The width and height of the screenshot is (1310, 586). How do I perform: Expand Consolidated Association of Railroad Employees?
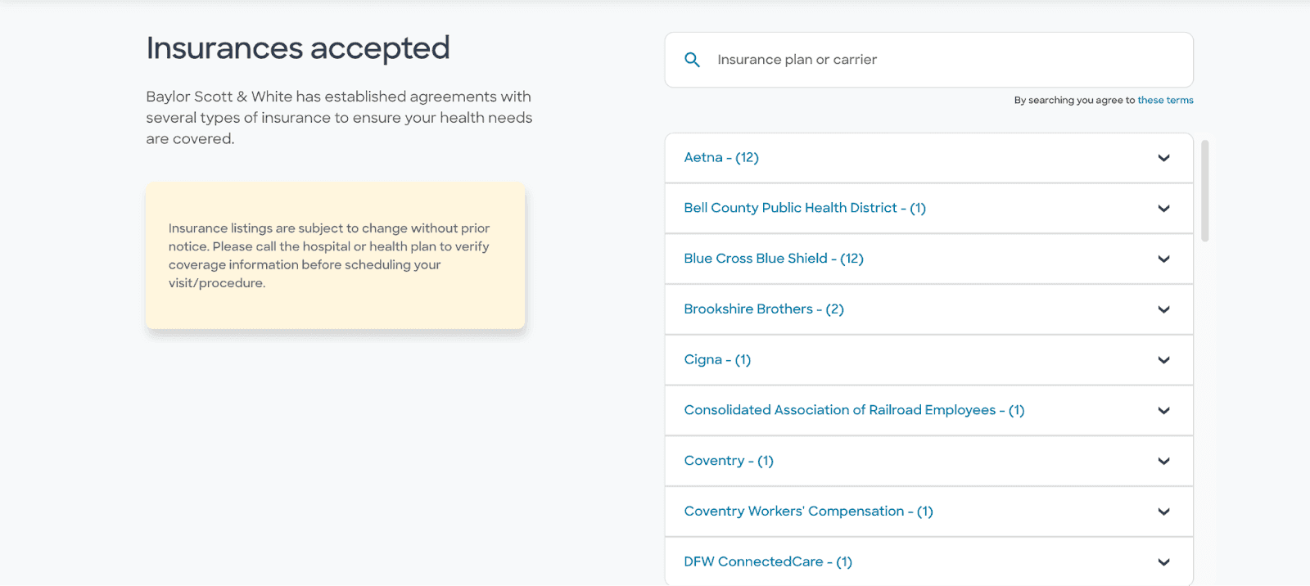[1163, 410]
